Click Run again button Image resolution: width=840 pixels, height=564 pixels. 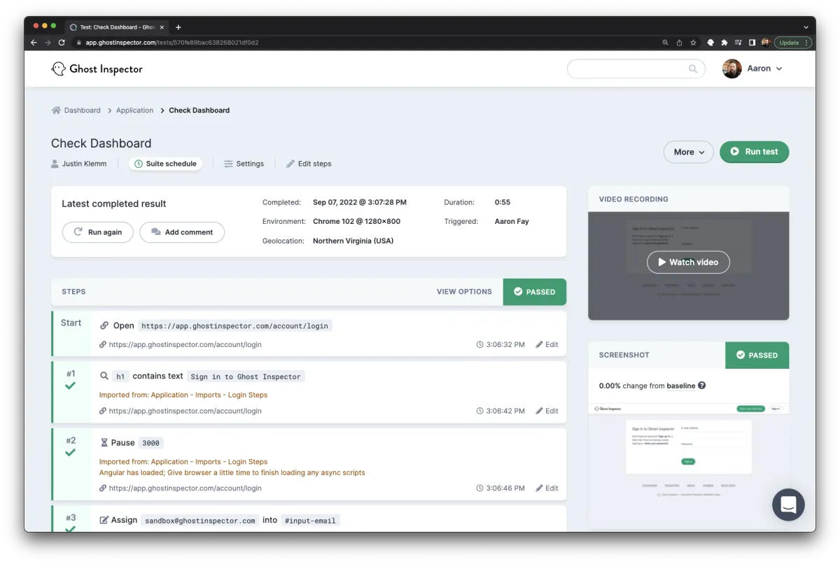98,232
